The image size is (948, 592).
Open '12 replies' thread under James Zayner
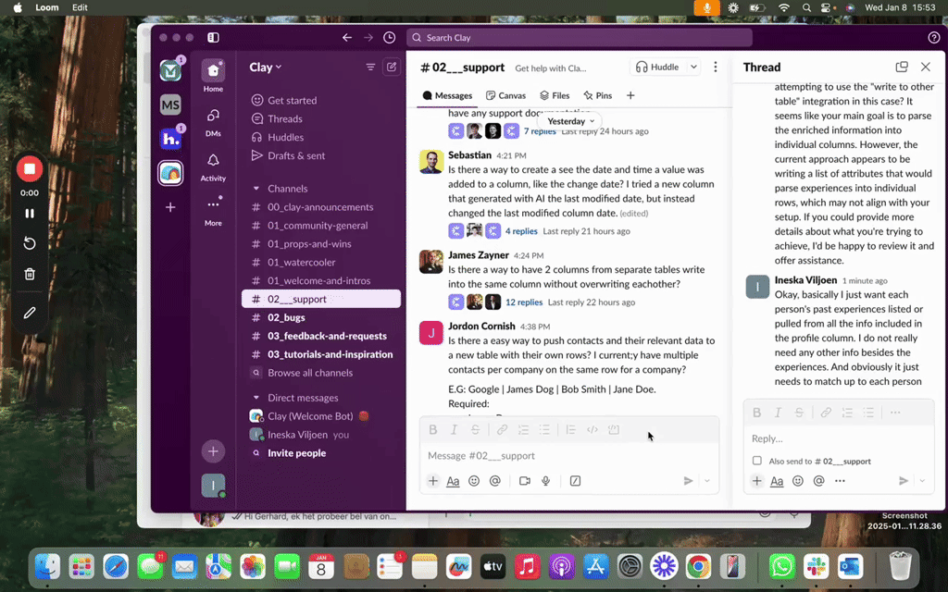coord(523,302)
